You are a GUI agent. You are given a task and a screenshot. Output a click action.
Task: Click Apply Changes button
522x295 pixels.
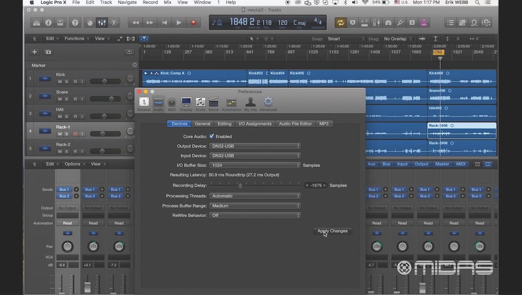(332, 231)
